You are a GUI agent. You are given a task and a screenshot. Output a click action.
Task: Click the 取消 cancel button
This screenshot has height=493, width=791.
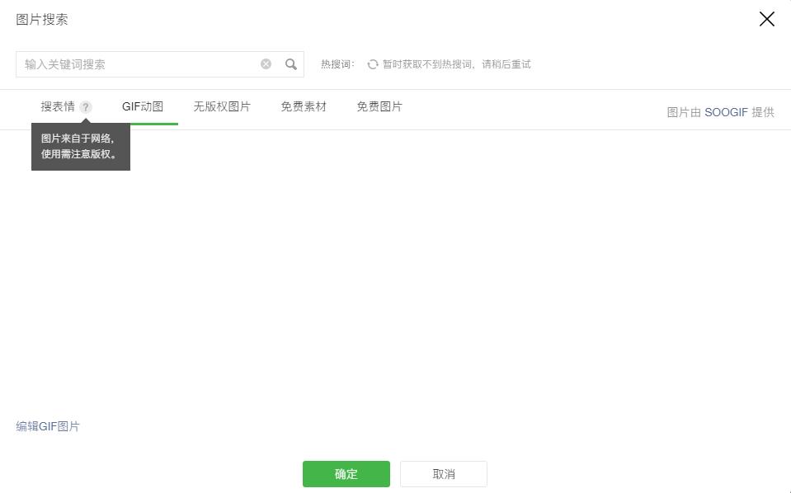click(443, 474)
